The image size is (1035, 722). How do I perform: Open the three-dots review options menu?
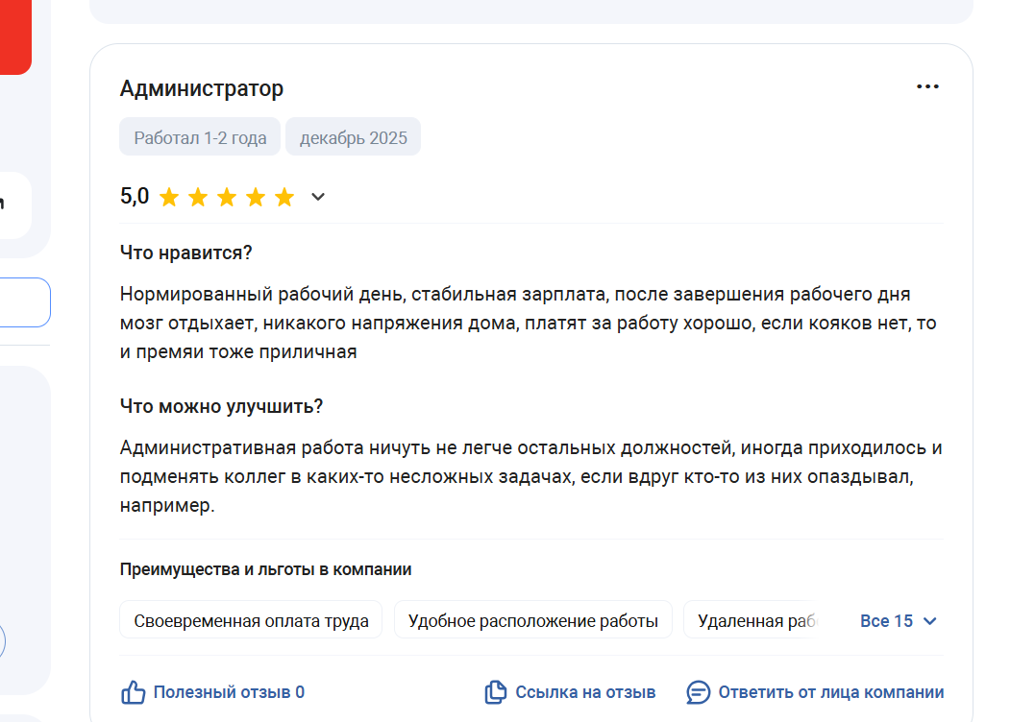pos(927,87)
